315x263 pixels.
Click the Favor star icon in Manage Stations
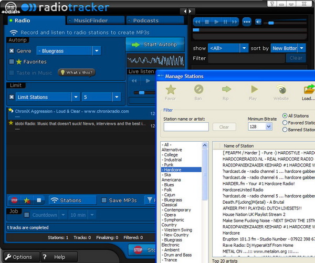[x=170, y=90]
